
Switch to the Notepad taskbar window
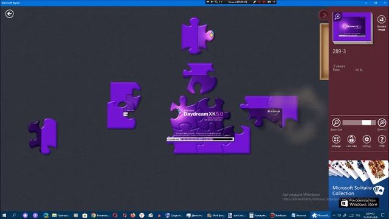299,215
